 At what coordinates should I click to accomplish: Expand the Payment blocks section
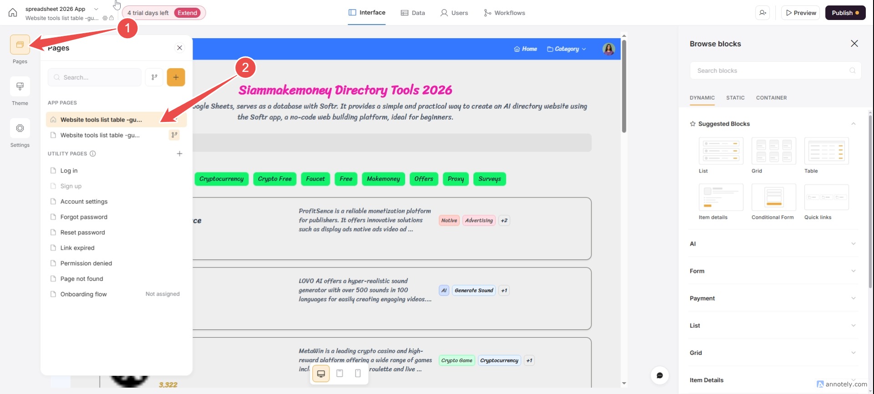773,298
